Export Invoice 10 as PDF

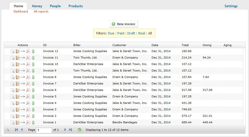pyautogui.click(x=28, y=64)
